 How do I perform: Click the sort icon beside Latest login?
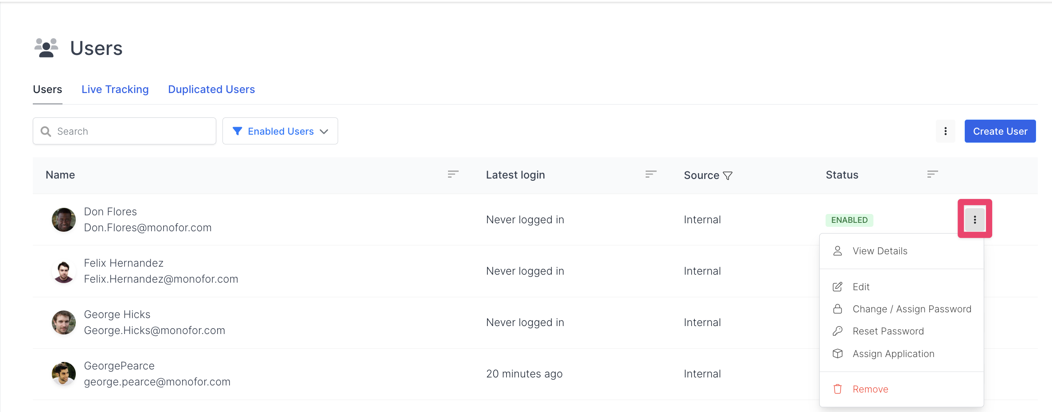[651, 175]
